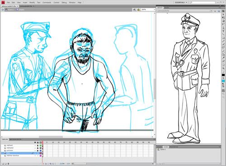The width and height of the screenshot is (226, 166).
Task: Click the cyan fill color swatch
Action: tap(223, 81)
